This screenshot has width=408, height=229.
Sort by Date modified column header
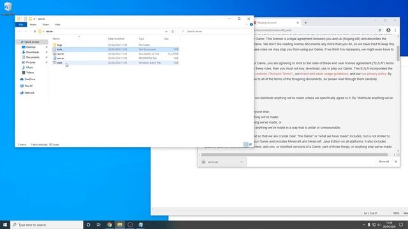[116, 39]
